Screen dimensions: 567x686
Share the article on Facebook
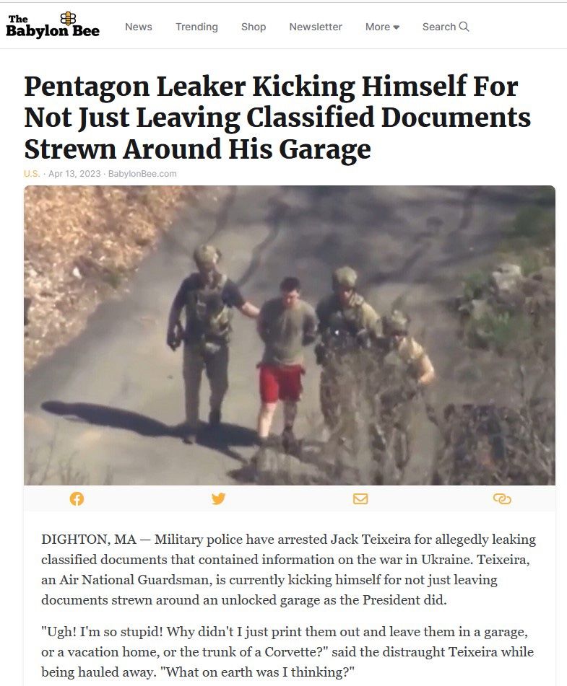[x=77, y=498]
